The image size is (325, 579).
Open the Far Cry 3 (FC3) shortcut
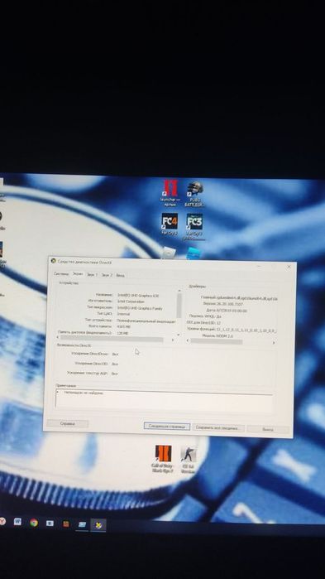[194, 225]
